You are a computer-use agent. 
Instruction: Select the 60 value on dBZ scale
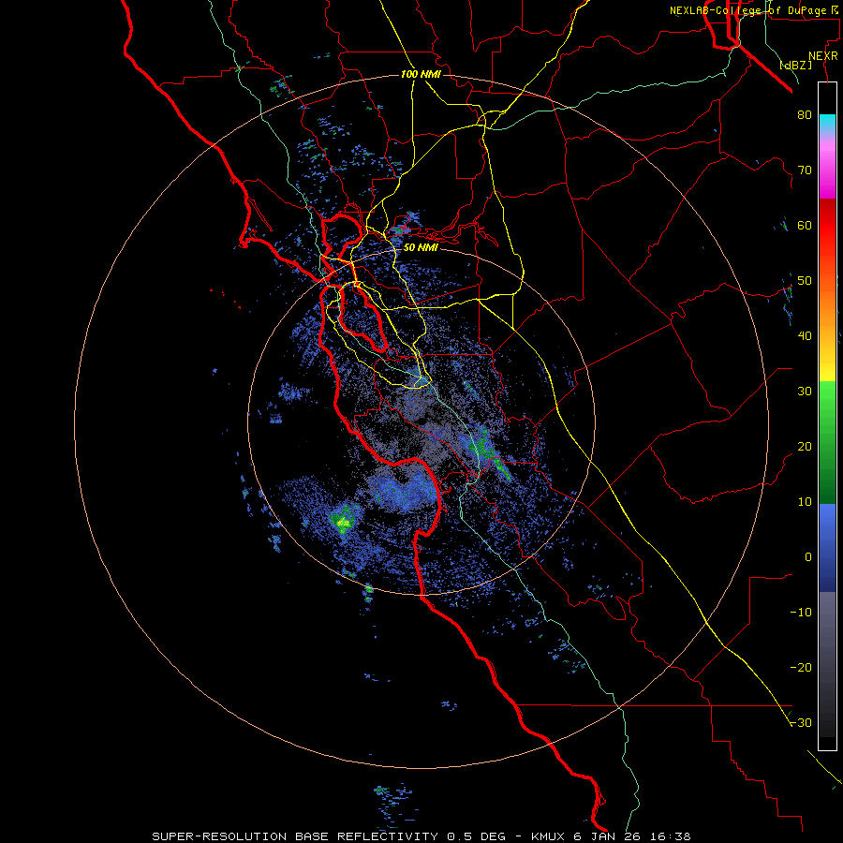pos(805,226)
